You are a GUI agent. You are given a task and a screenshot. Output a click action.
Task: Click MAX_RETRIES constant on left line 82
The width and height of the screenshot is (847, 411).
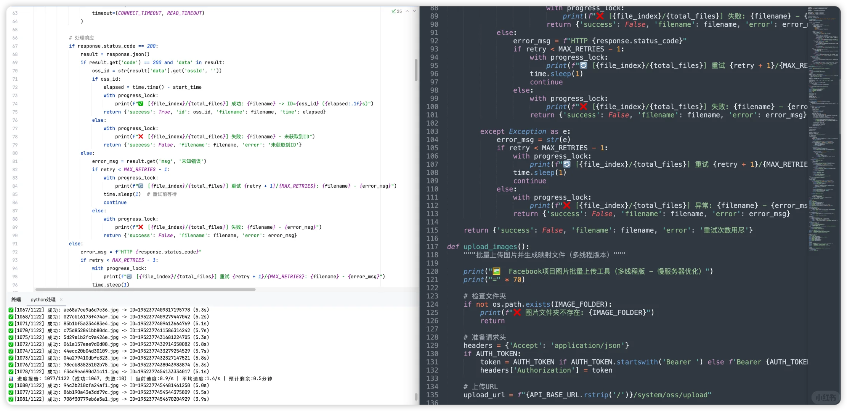pos(140,170)
